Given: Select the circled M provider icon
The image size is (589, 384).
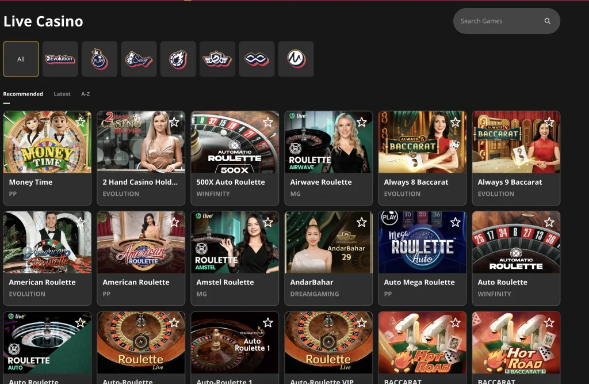Looking at the screenshot, I should click(x=295, y=59).
